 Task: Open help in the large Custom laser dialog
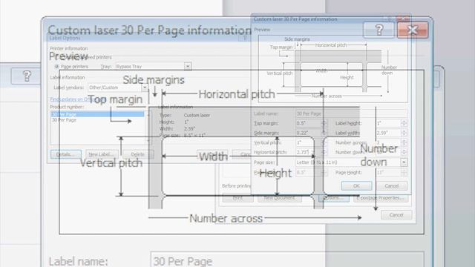379,30
